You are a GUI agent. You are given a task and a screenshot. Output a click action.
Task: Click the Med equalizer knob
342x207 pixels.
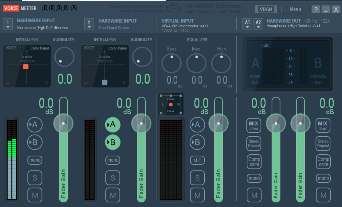tap(196, 63)
